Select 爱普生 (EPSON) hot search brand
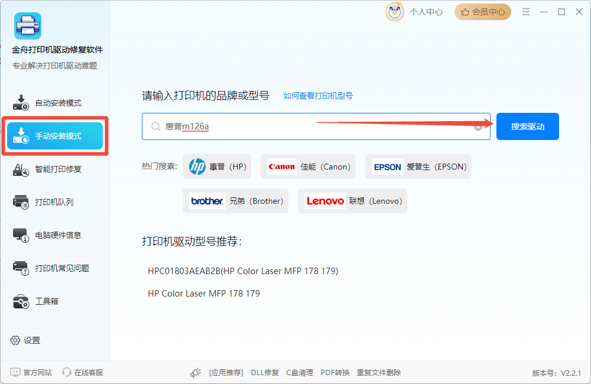 tap(418, 167)
